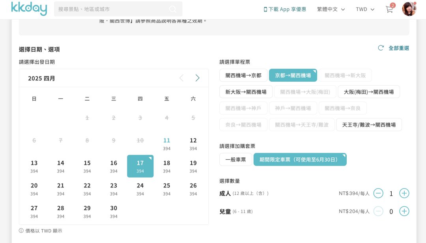Pick April 27 on calendar
This screenshot has height=243, width=426.
click(34, 211)
